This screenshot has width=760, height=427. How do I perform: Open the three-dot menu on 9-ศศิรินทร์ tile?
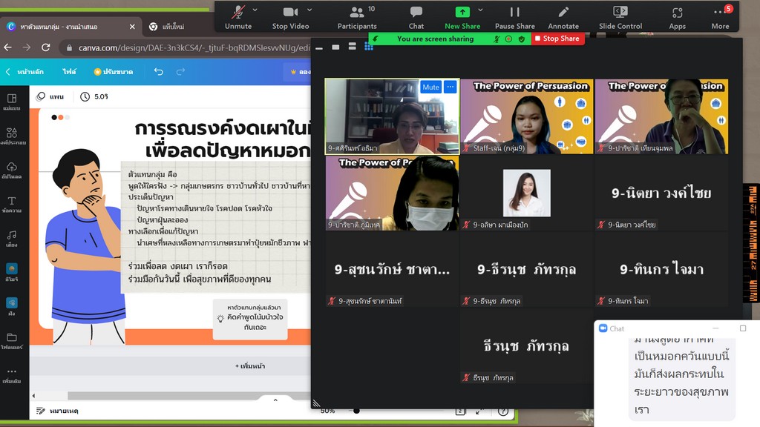coord(451,87)
